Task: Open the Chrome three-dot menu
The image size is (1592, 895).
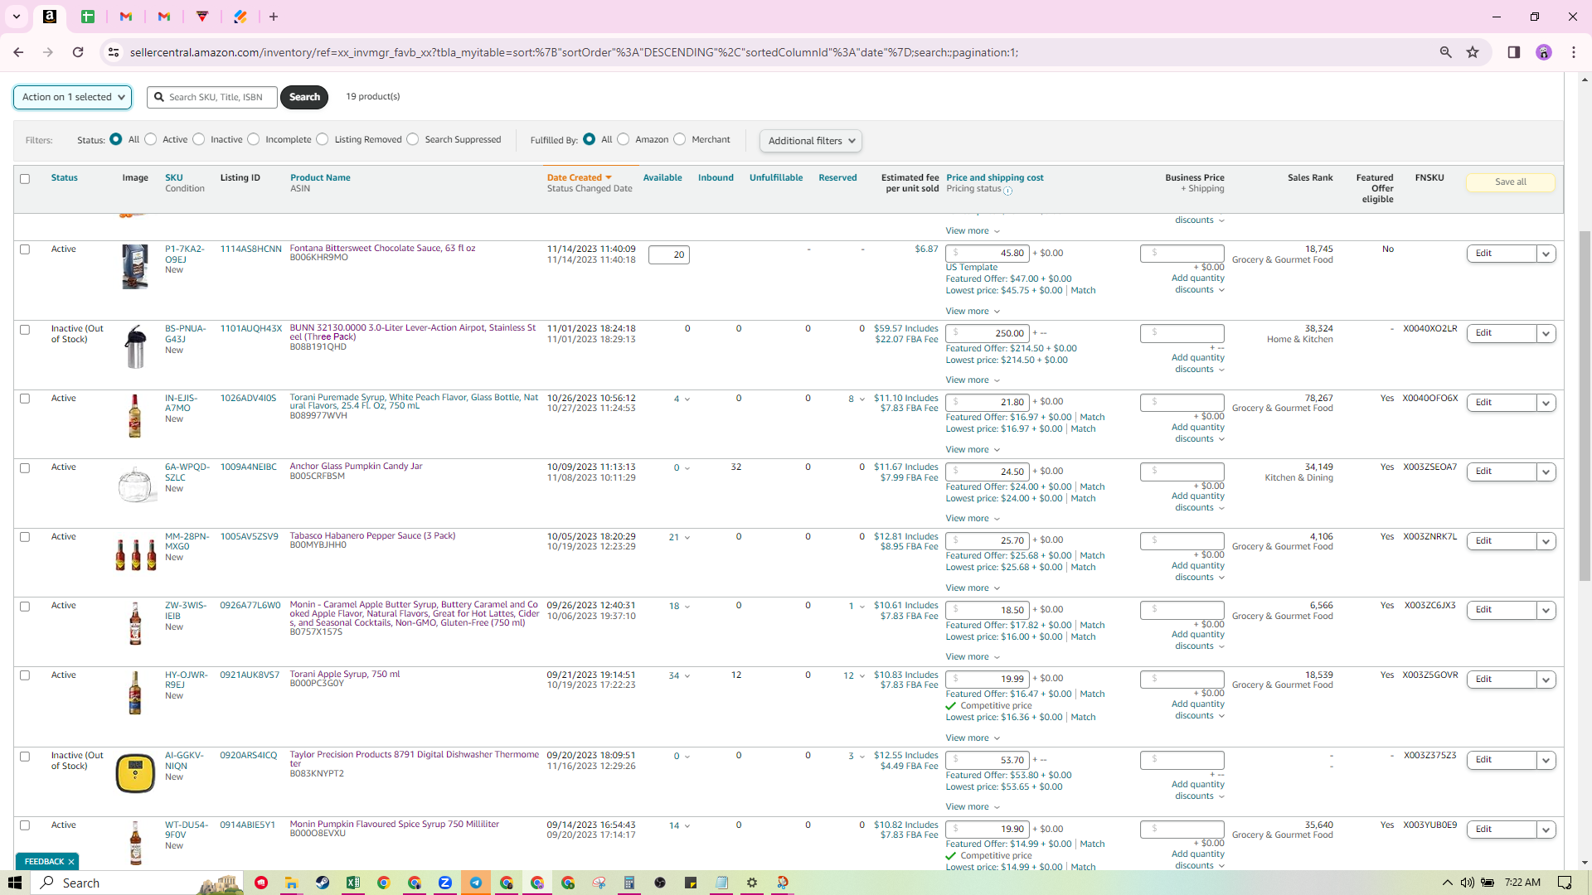Action: click(1573, 52)
